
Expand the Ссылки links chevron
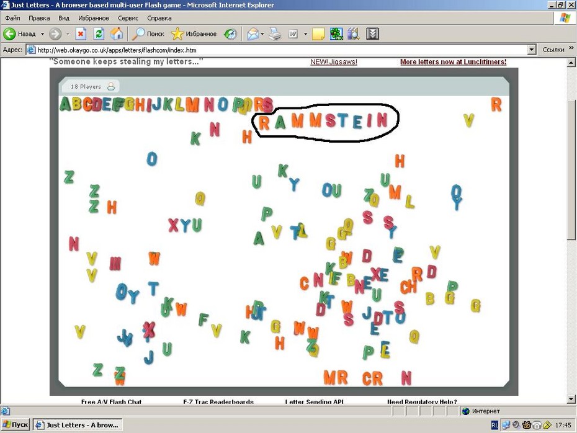click(x=571, y=48)
